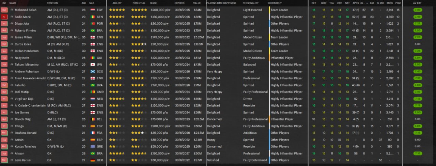436x166 pixels.
Task: Click the status badge beside Virgil van Dijk
Action: point(4,99)
